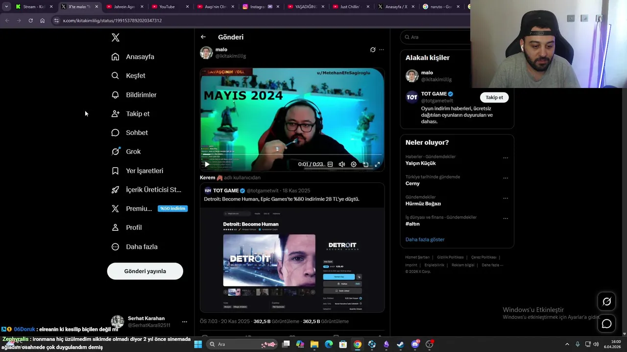Open TOT GAME quoted post author
The width and height of the screenshot is (627, 352).
226,191
